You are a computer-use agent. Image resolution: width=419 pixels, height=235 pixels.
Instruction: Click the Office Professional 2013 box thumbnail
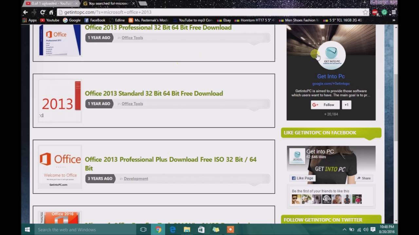click(60, 40)
